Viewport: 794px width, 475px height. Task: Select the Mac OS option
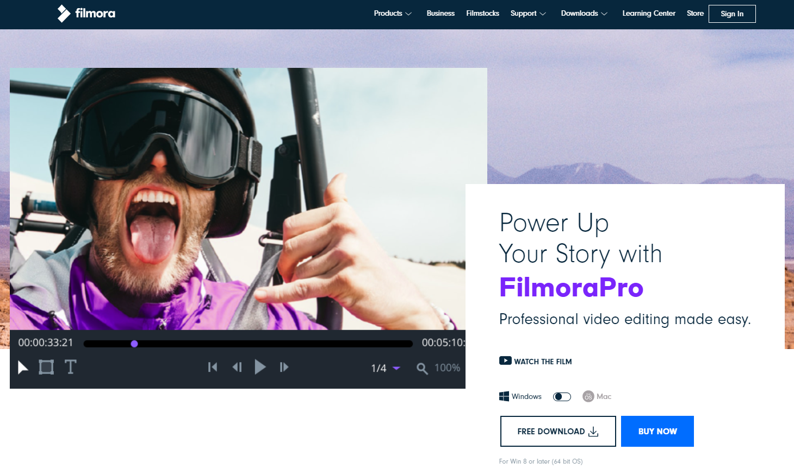pyautogui.click(x=597, y=397)
